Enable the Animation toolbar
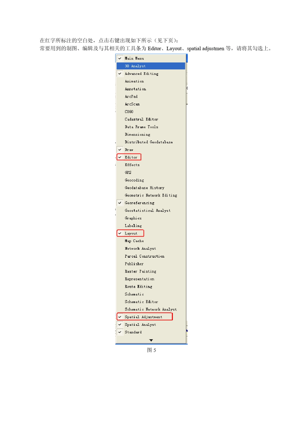Viewport: 303px width, 428px height. click(x=151, y=81)
